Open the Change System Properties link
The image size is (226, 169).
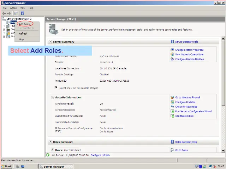click(x=189, y=50)
